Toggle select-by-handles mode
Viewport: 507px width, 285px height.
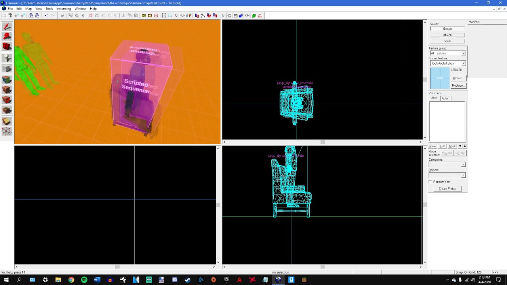[x=164, y=16]
